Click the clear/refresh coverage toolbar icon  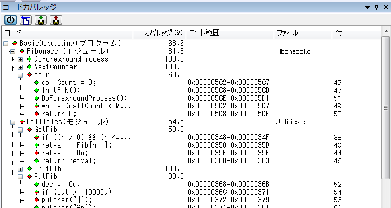coord(26,20)
